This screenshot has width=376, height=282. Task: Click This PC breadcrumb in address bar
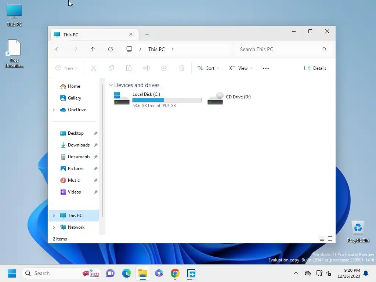[x=156, y=49]
